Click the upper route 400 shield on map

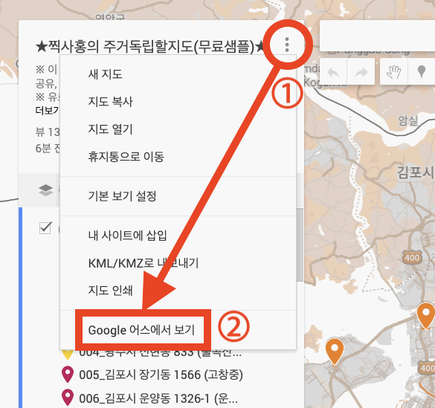pos(412,257)
